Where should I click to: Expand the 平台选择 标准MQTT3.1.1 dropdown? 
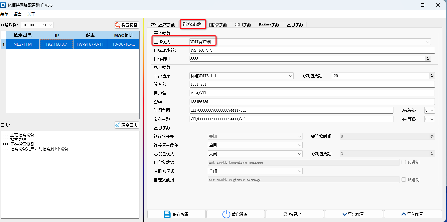pos(241,76)
